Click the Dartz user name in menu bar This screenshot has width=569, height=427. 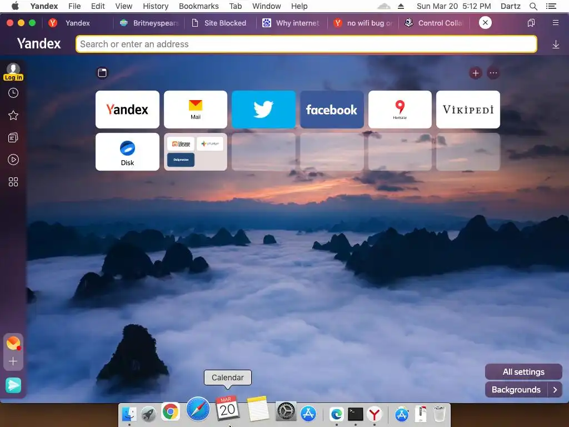coord(510,6)
